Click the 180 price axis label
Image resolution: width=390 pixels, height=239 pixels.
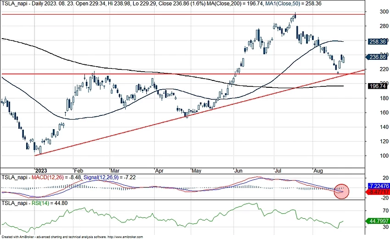point(384,98)
